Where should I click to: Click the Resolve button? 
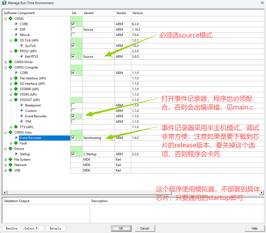[12, 228]
